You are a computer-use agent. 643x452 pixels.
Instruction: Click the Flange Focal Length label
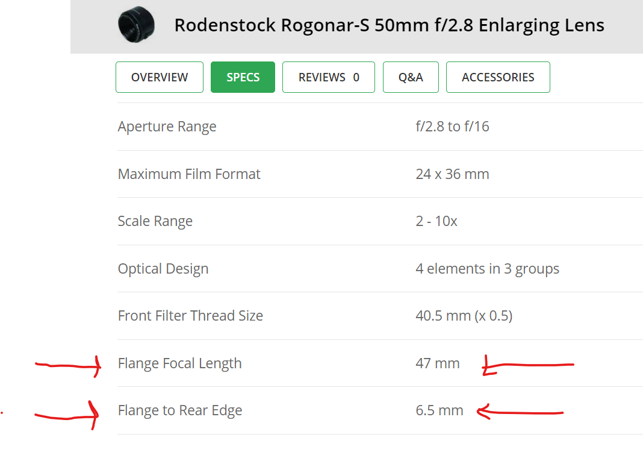(x=179, y=363)
